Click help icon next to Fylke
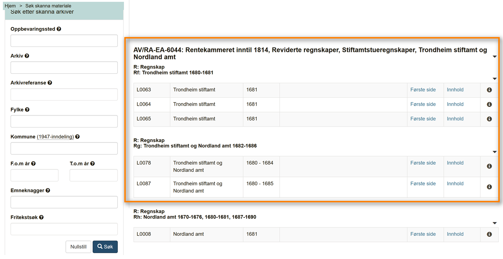This screenshot has width=503, height=259. click(27, 110)
